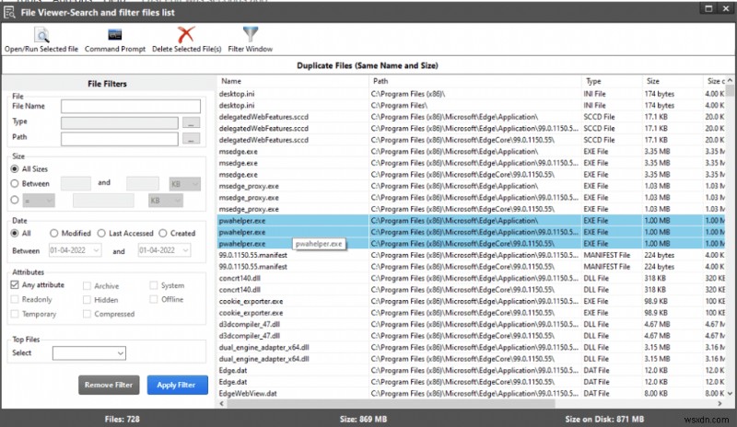Select Edge.dat in EdgeCore path

472,382
